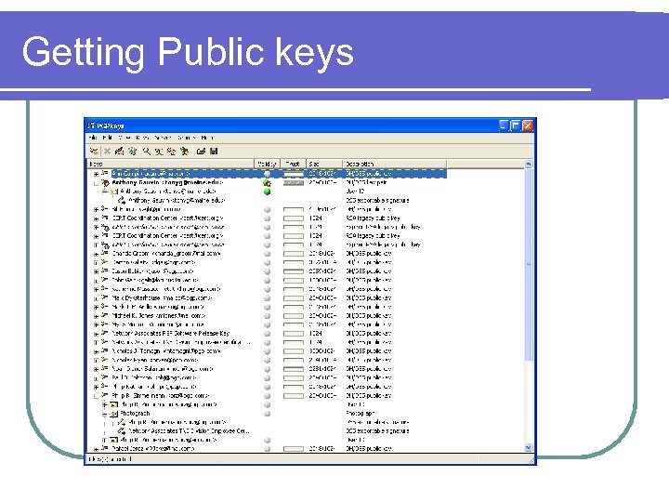
Task: Click the vertical scrollbar up arrow
Action: (x=528, y=164)
